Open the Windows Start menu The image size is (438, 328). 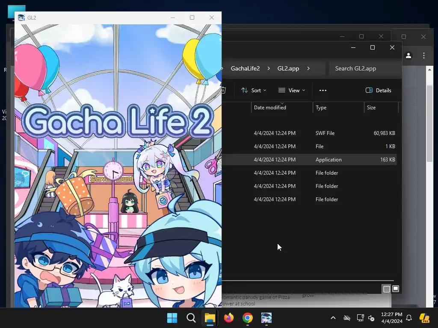[x=172, y=318]
